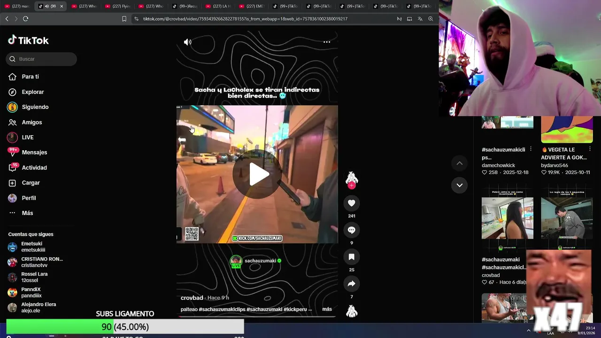
Task: Open the creator avatar above the follow badge
Action: 351,177
